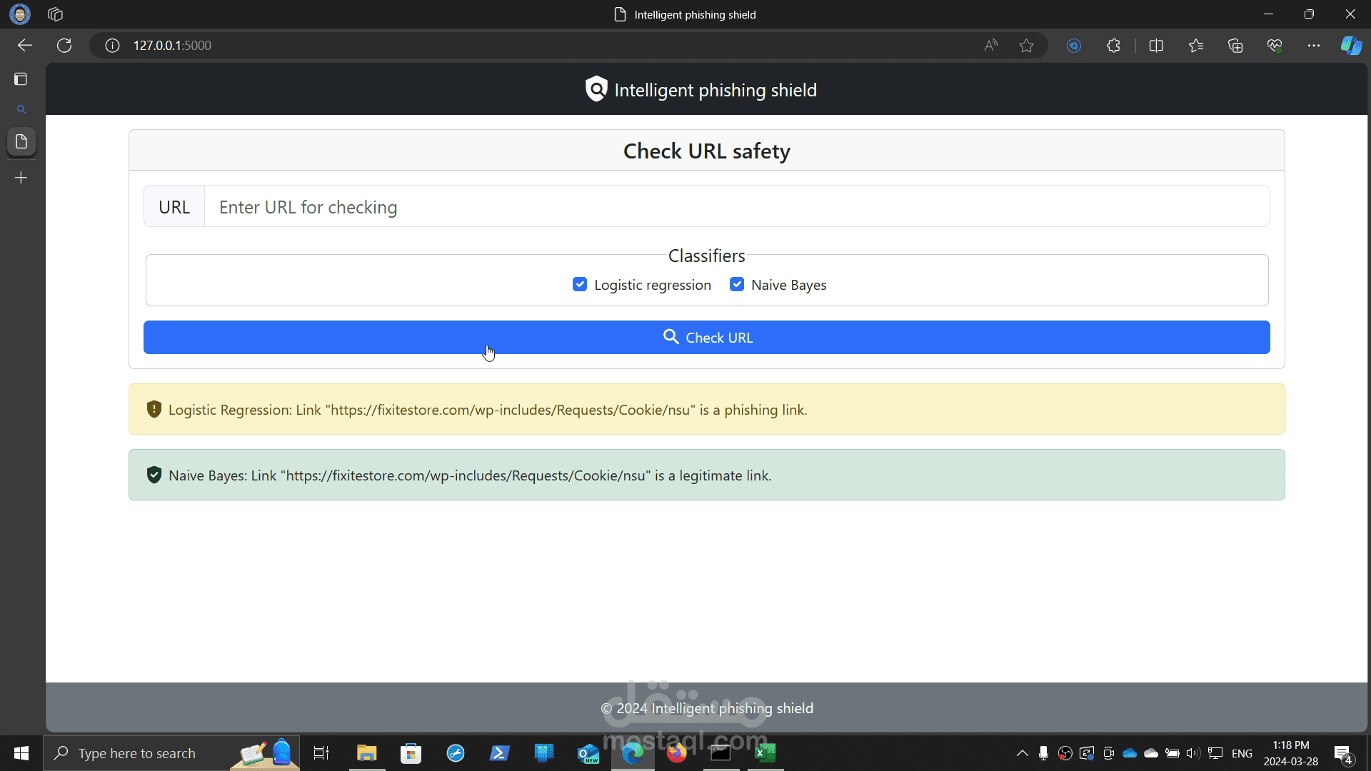
Task: Open the tab actions menu icon
Action: tap(56, 14)
